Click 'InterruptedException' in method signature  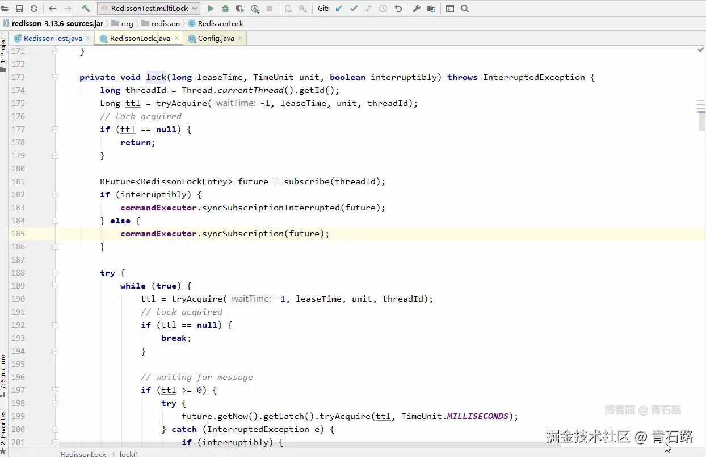tap(534, 77)
